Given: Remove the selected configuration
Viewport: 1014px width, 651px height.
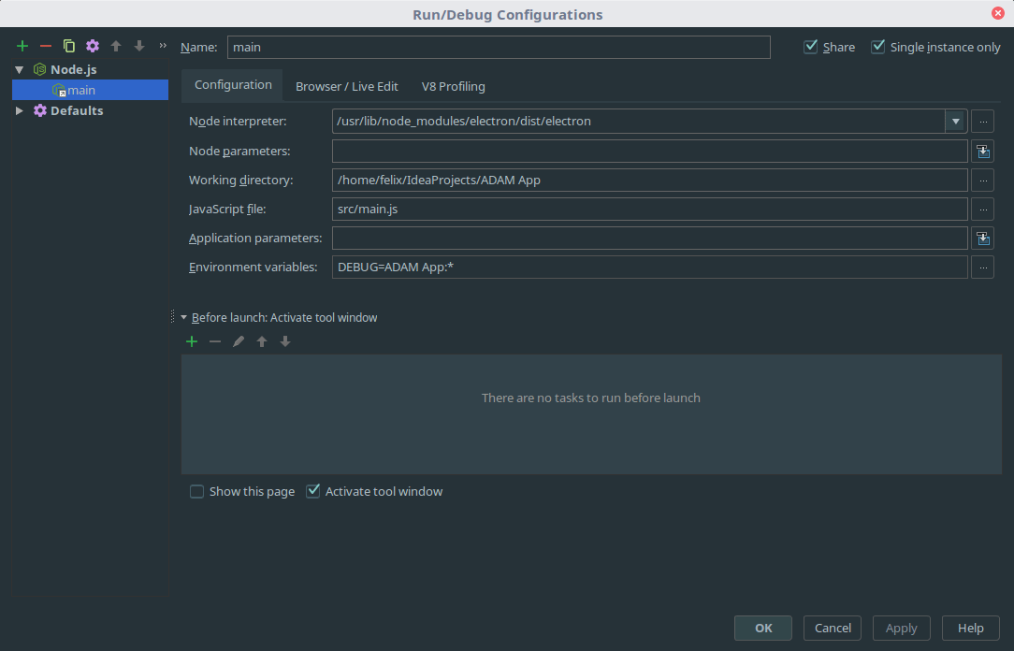Looking at the screenshot, I should (44, 45).
